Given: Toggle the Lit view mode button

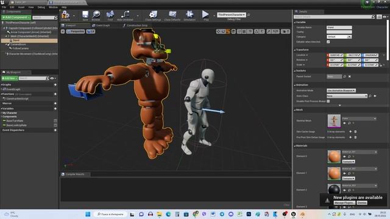Looking at the screenshot, I should pos(91,32).
